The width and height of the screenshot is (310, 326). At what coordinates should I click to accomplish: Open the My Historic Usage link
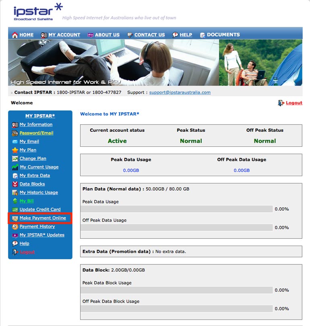click(x=39, y=193)
